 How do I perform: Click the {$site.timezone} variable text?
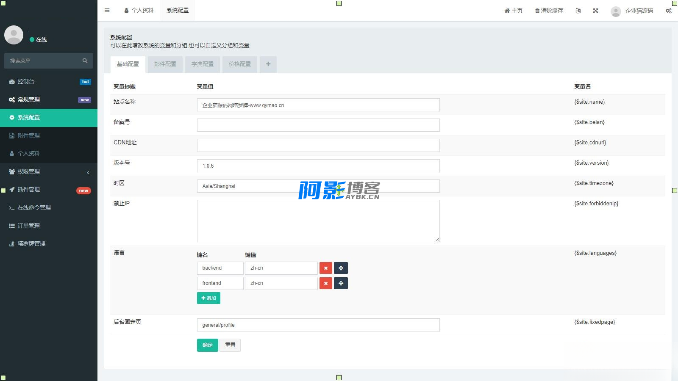[594, 183]
